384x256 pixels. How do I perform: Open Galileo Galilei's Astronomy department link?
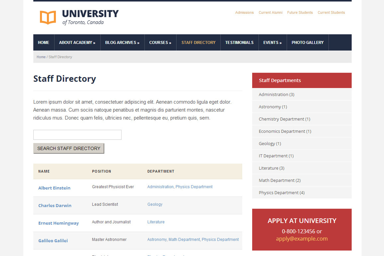156,239
